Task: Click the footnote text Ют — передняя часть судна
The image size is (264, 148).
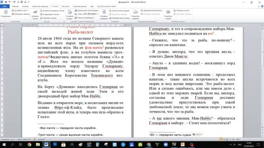Action: click(x=170, y=135)
